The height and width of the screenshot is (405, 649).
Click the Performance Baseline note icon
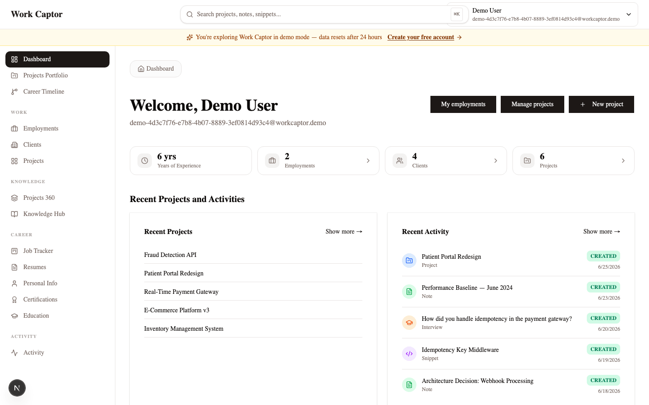tap(409, 292)
